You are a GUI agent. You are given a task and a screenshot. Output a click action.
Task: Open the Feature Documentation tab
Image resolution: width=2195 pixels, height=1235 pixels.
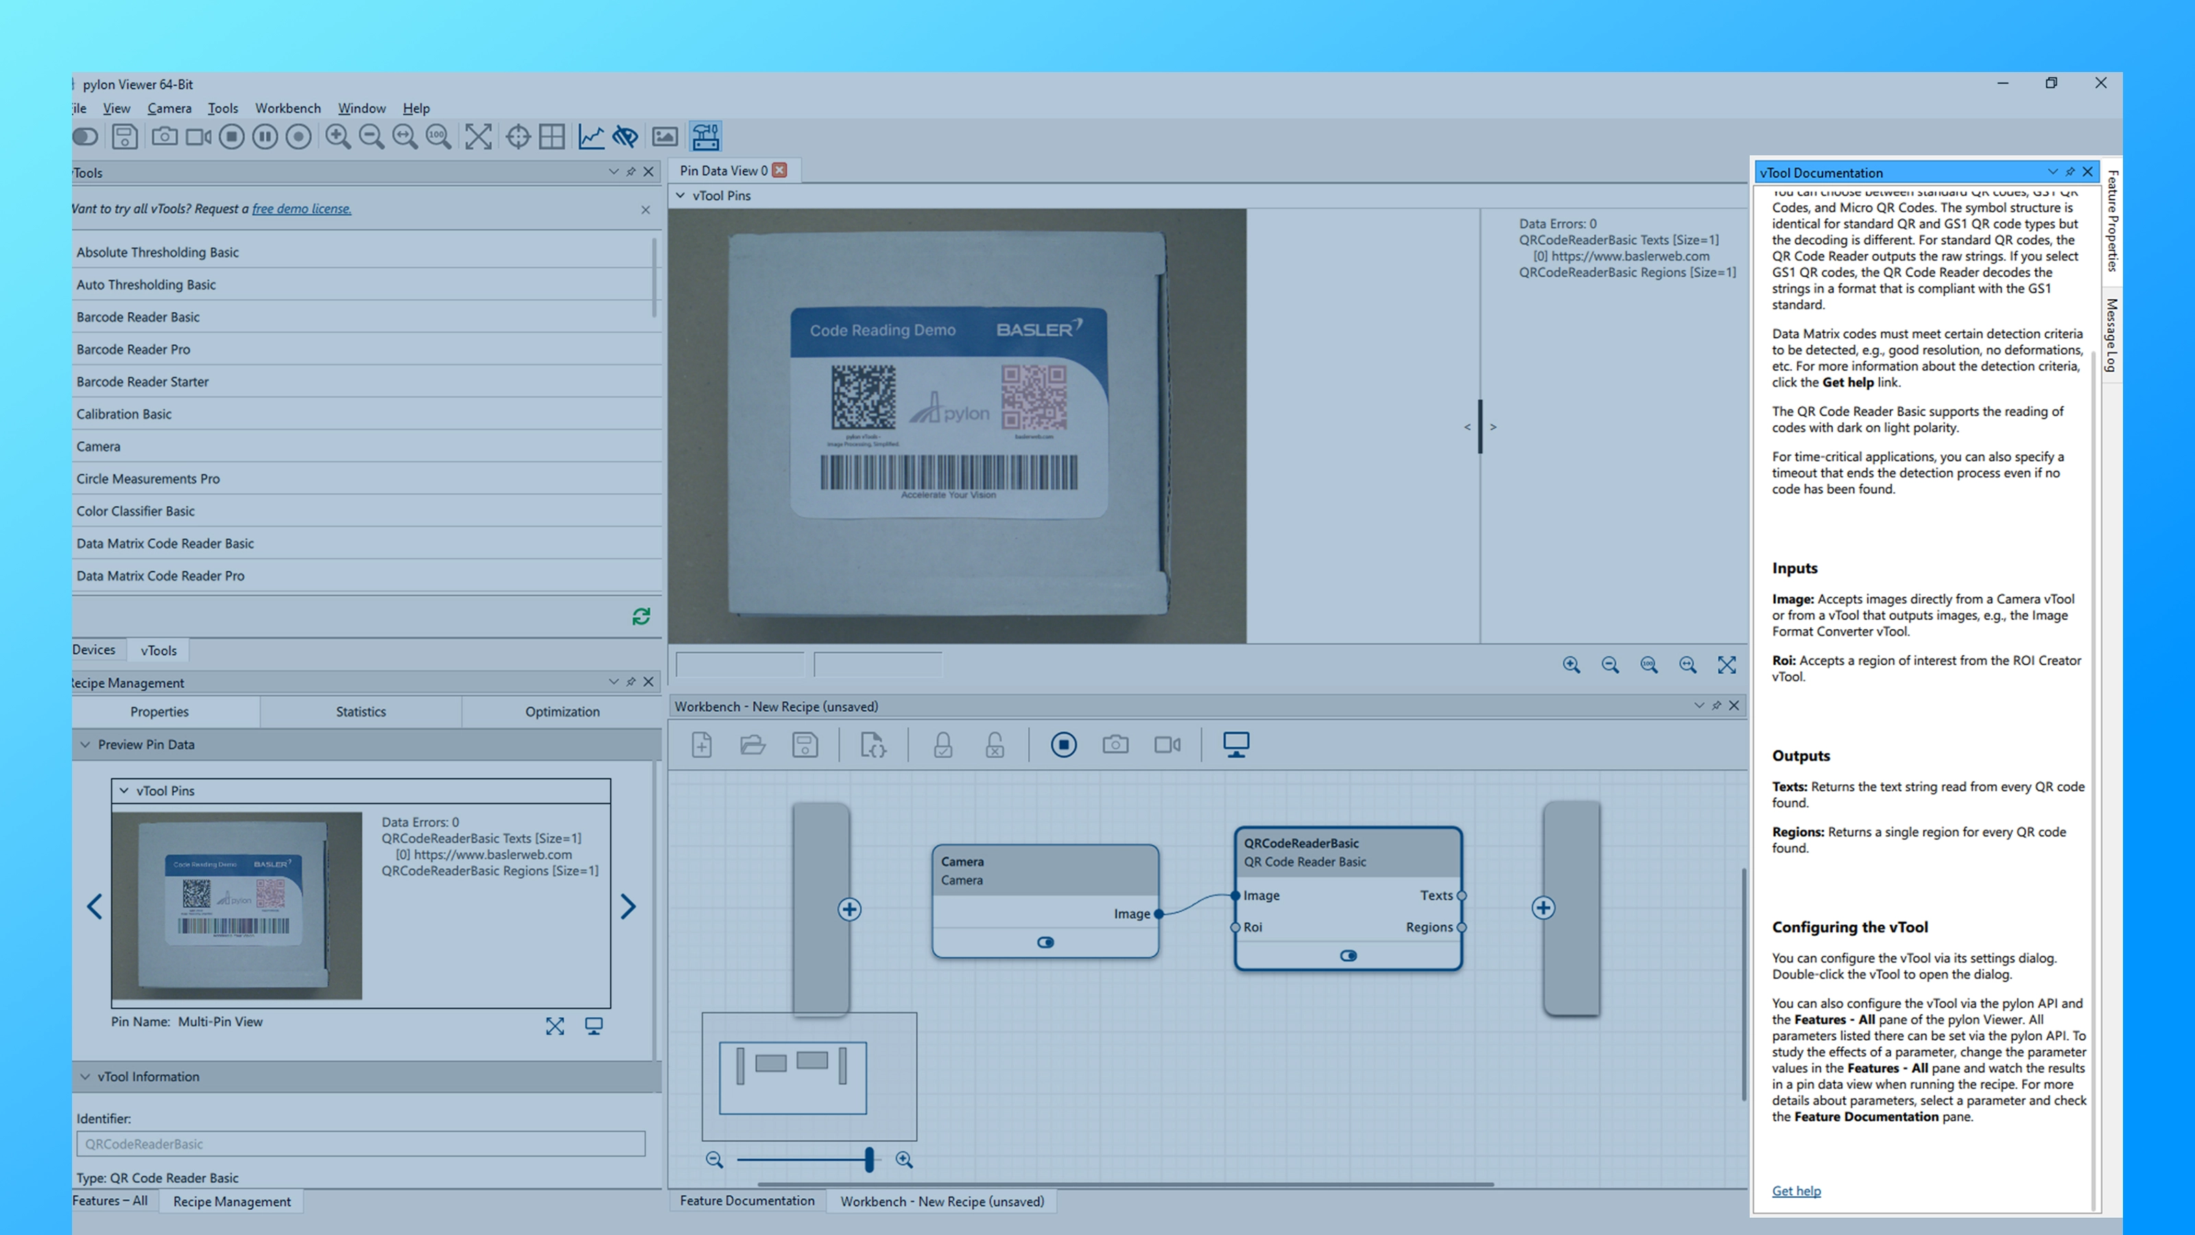click(x=747, y=1201)
